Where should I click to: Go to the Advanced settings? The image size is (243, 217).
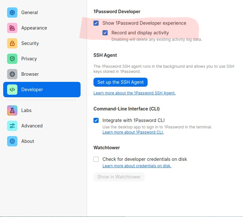coord(42,126)
